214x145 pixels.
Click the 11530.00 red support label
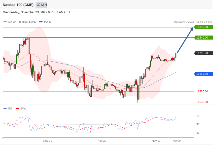pyautogui.click(x=202, y=102)
